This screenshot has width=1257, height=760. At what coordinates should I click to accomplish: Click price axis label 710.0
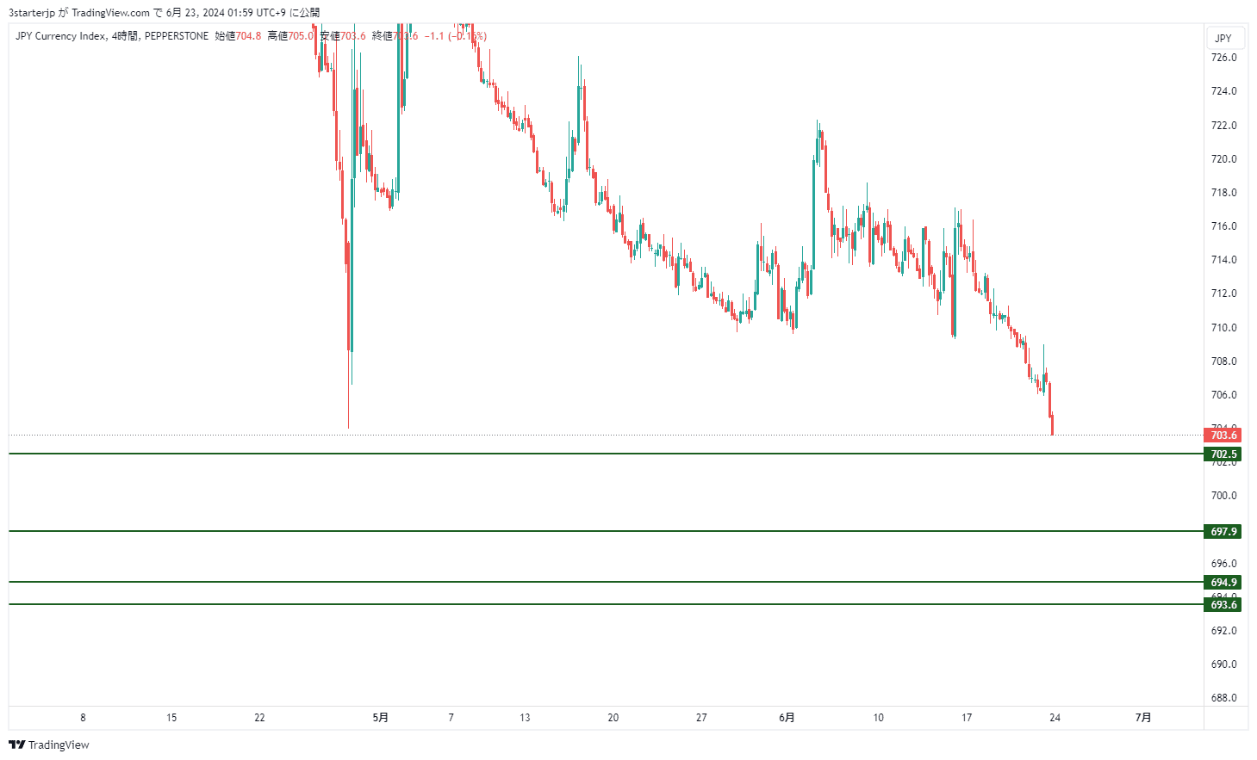[1223, 328]
